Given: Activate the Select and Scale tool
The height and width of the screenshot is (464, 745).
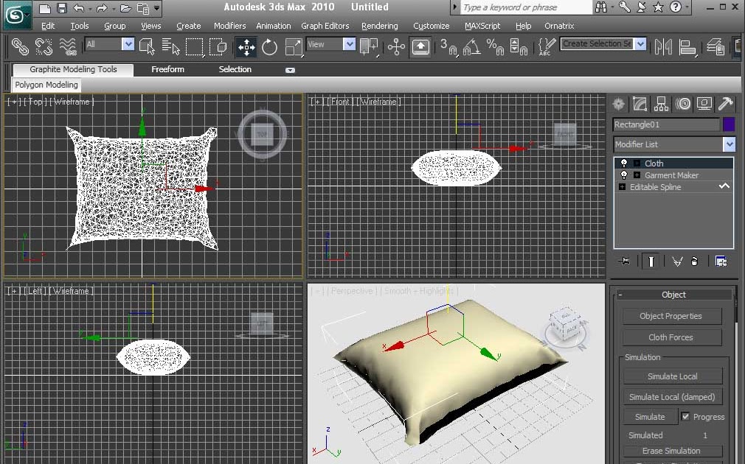Looking at the screenshot, I should coord(294,47).
